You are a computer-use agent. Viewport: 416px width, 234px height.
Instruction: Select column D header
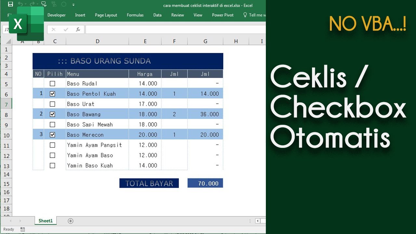coord(97,41)
